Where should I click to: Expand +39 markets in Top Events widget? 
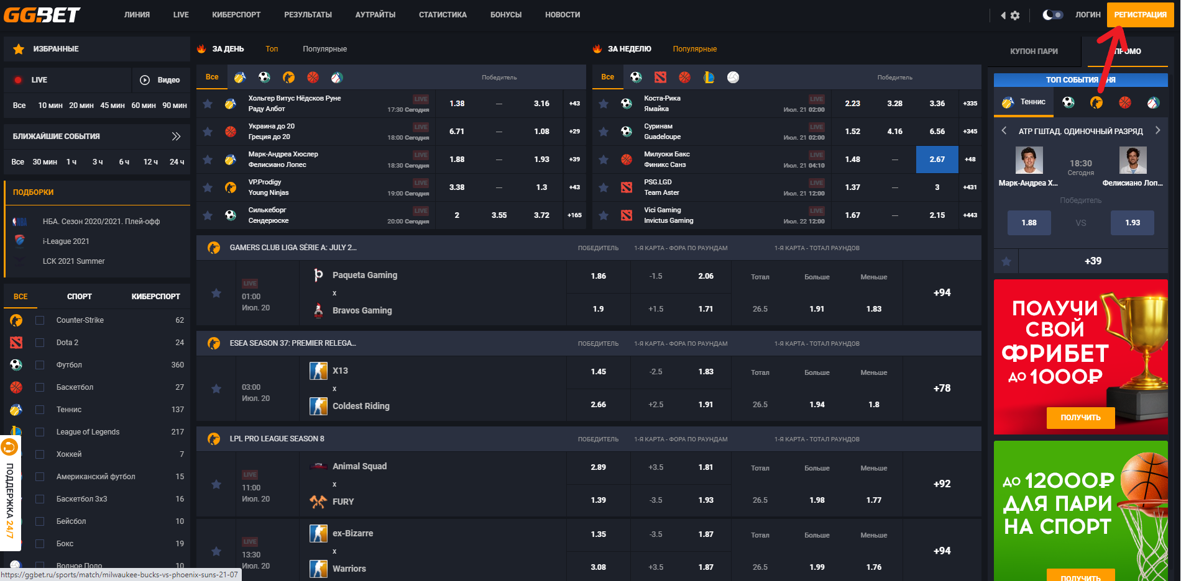[1093, 261]
